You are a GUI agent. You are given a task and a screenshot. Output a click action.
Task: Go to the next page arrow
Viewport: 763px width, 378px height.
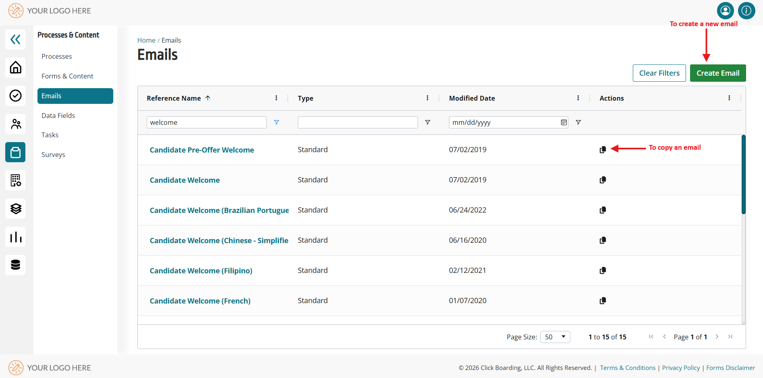717,337
